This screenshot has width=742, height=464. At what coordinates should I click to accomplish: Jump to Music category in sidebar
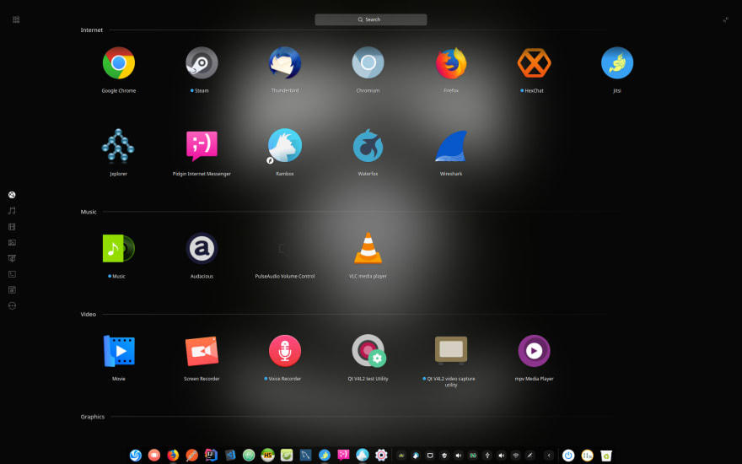(12, 211)
